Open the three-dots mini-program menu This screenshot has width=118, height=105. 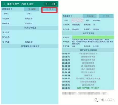(47, 4)
